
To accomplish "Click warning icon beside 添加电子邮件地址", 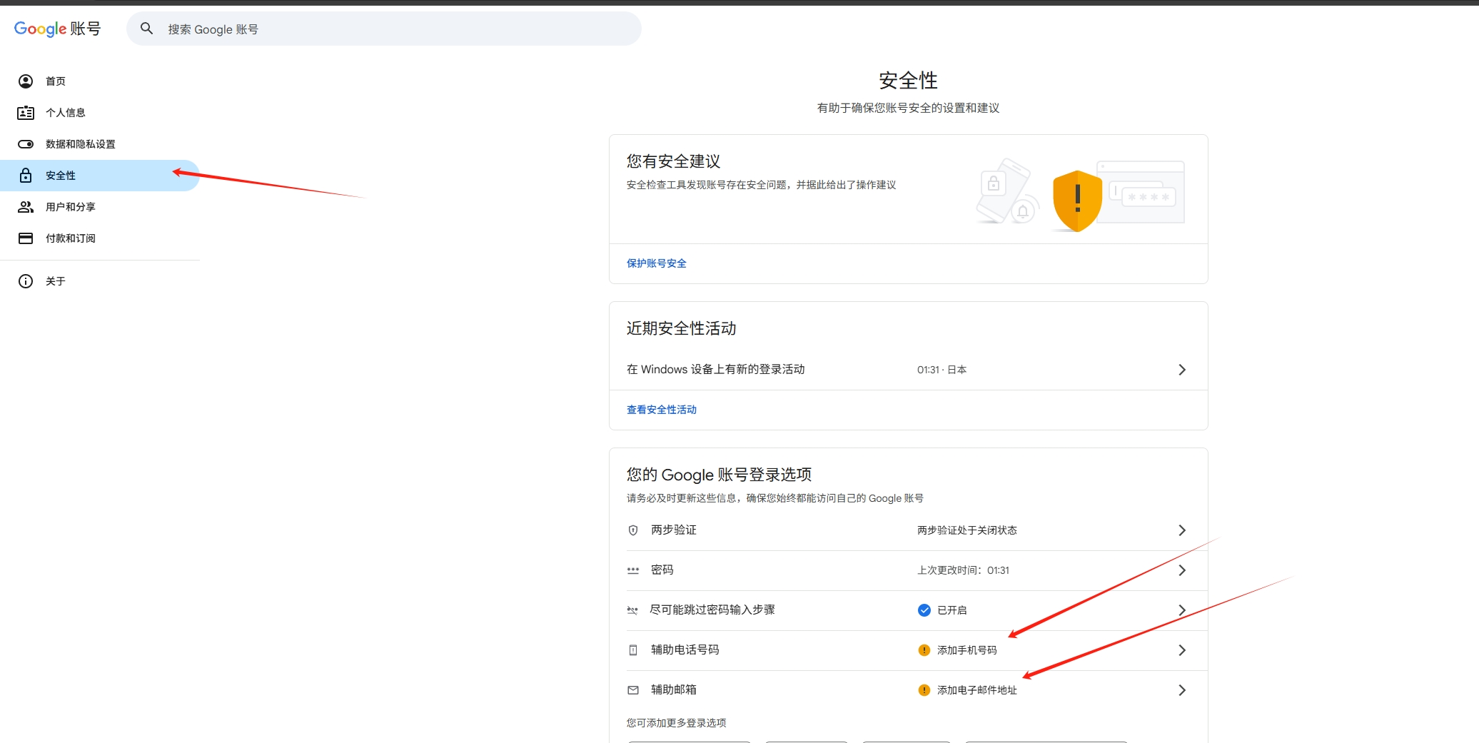I will 924,690.
